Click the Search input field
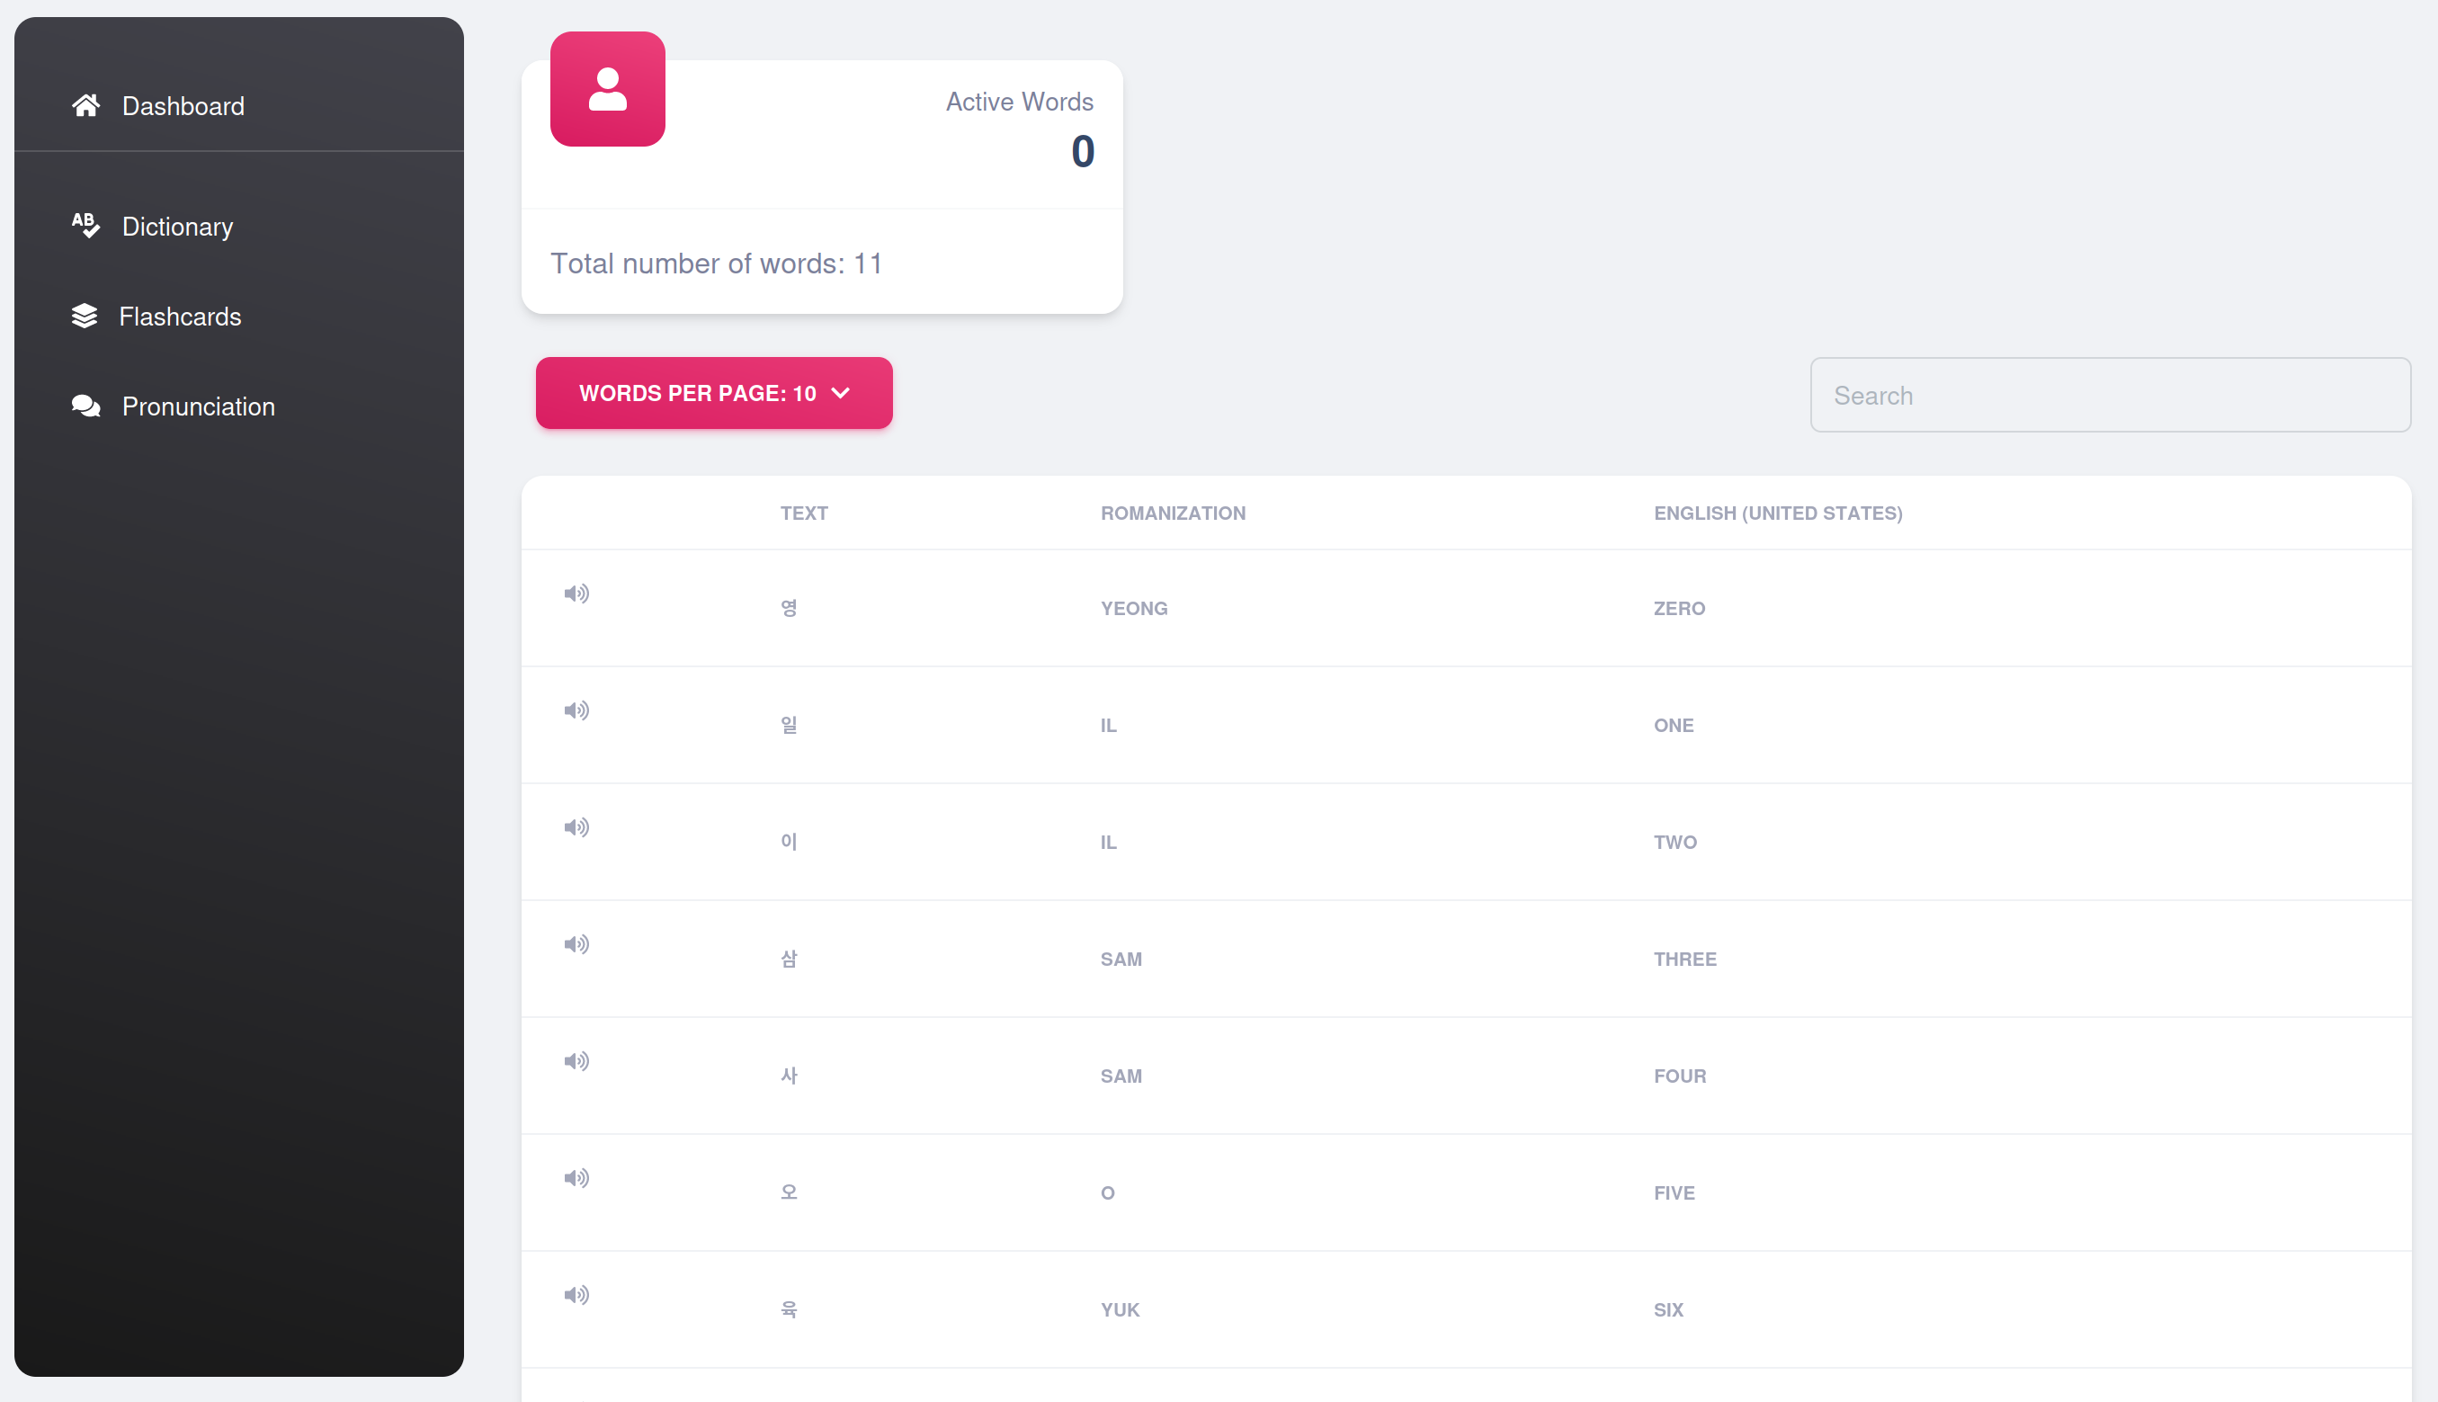Screen dimensions: 2438x1402 2110,396
